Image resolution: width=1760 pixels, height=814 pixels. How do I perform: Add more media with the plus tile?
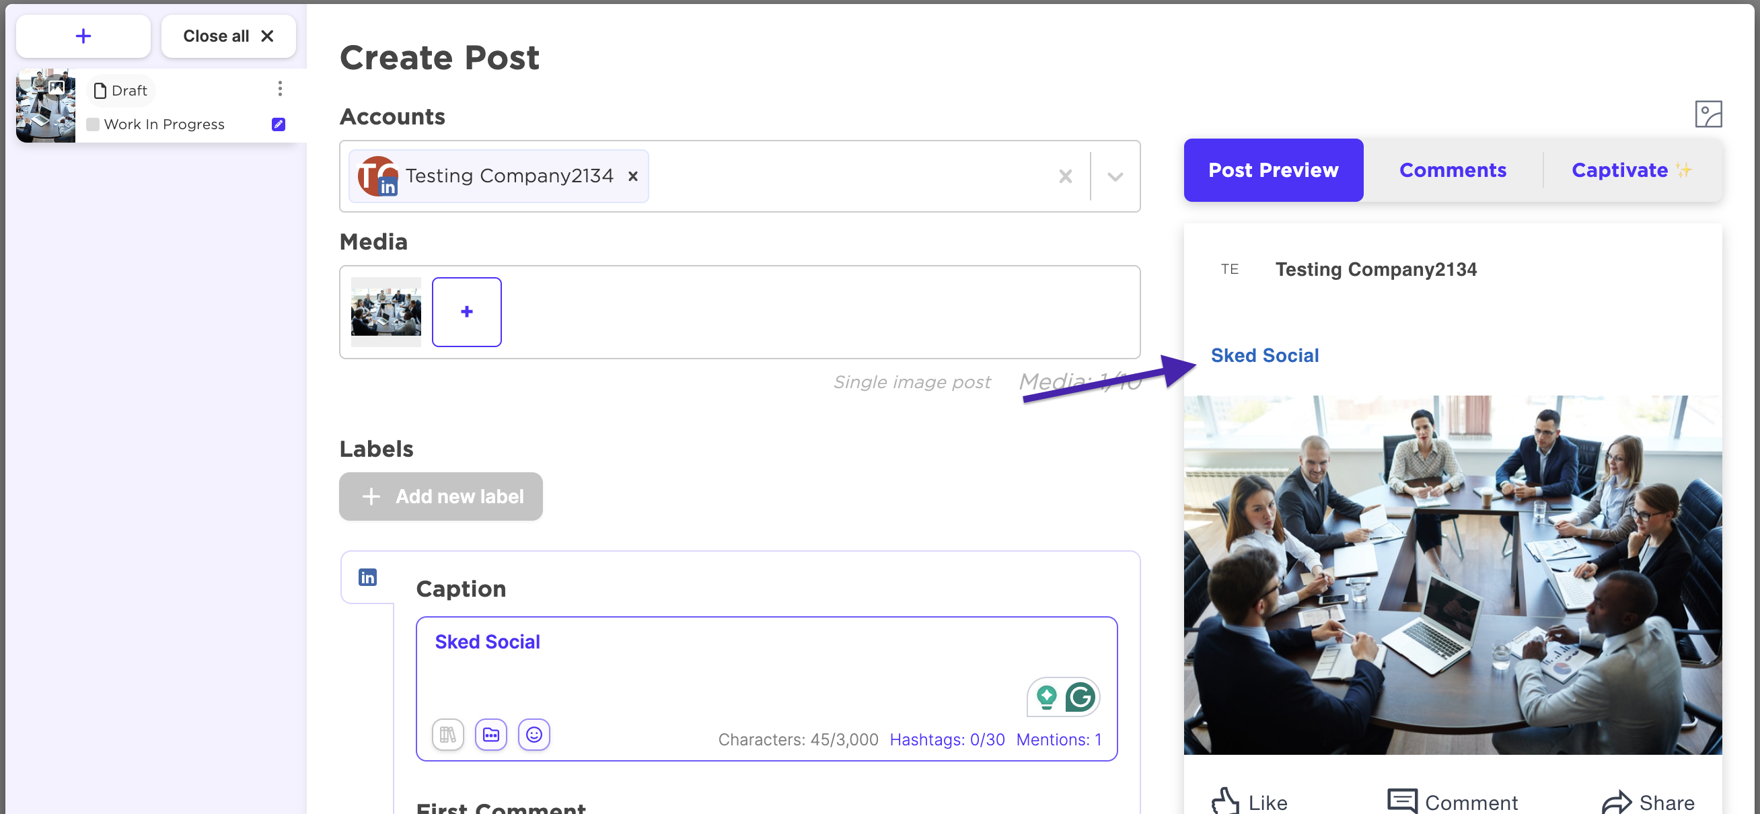466,311
